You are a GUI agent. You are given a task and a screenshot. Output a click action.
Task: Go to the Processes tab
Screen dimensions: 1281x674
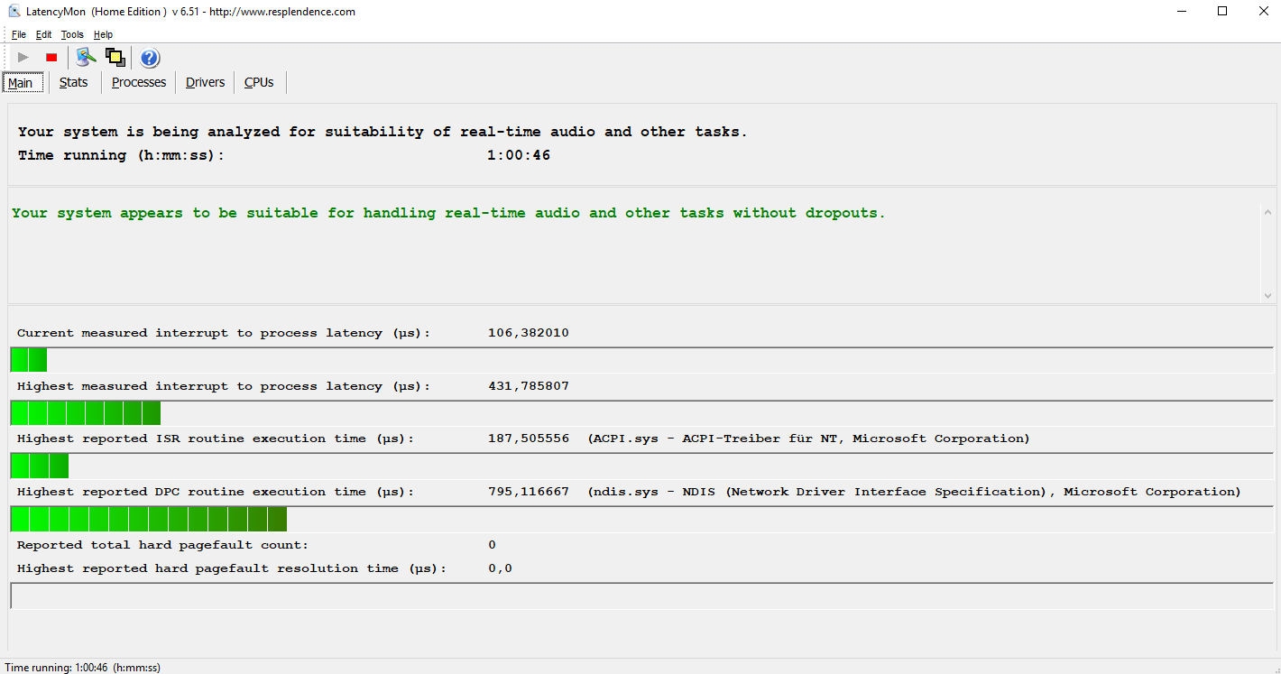[139, 82]
